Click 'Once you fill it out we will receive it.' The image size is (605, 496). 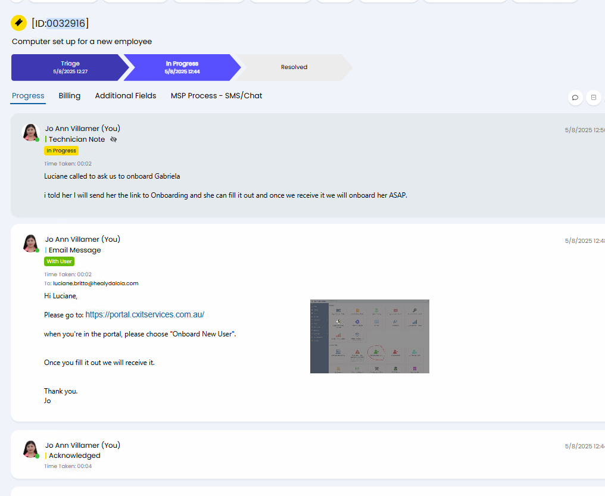(x=99, y=363)
